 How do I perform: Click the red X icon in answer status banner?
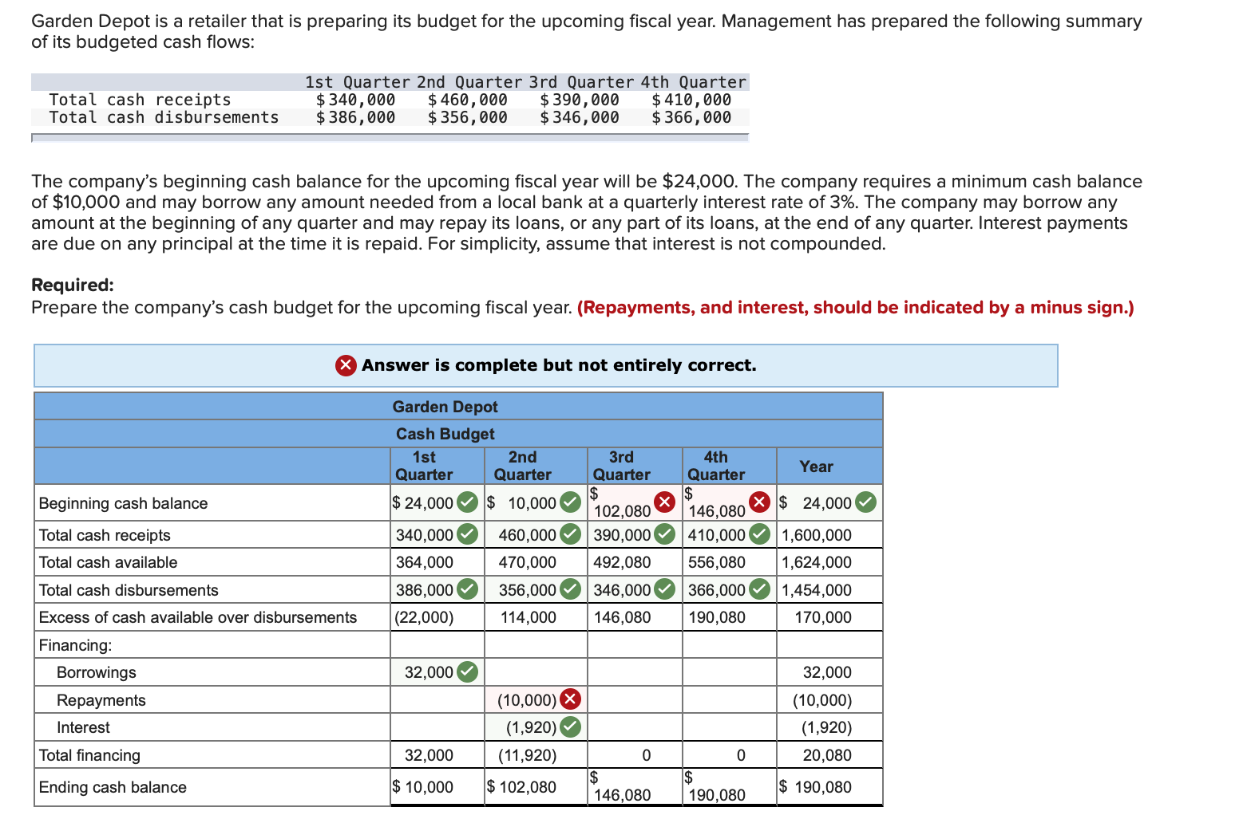point(346,365)
